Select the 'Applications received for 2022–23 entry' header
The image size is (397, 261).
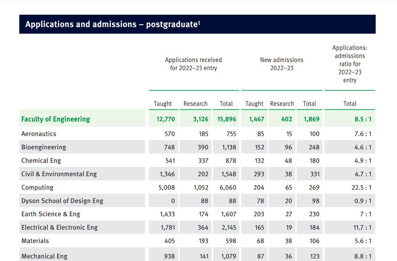click(193, 64)
